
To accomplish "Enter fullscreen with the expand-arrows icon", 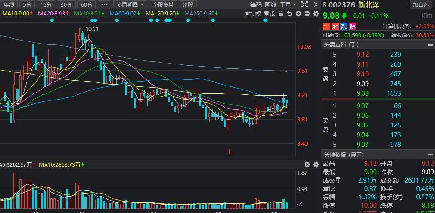I will 304,4.
